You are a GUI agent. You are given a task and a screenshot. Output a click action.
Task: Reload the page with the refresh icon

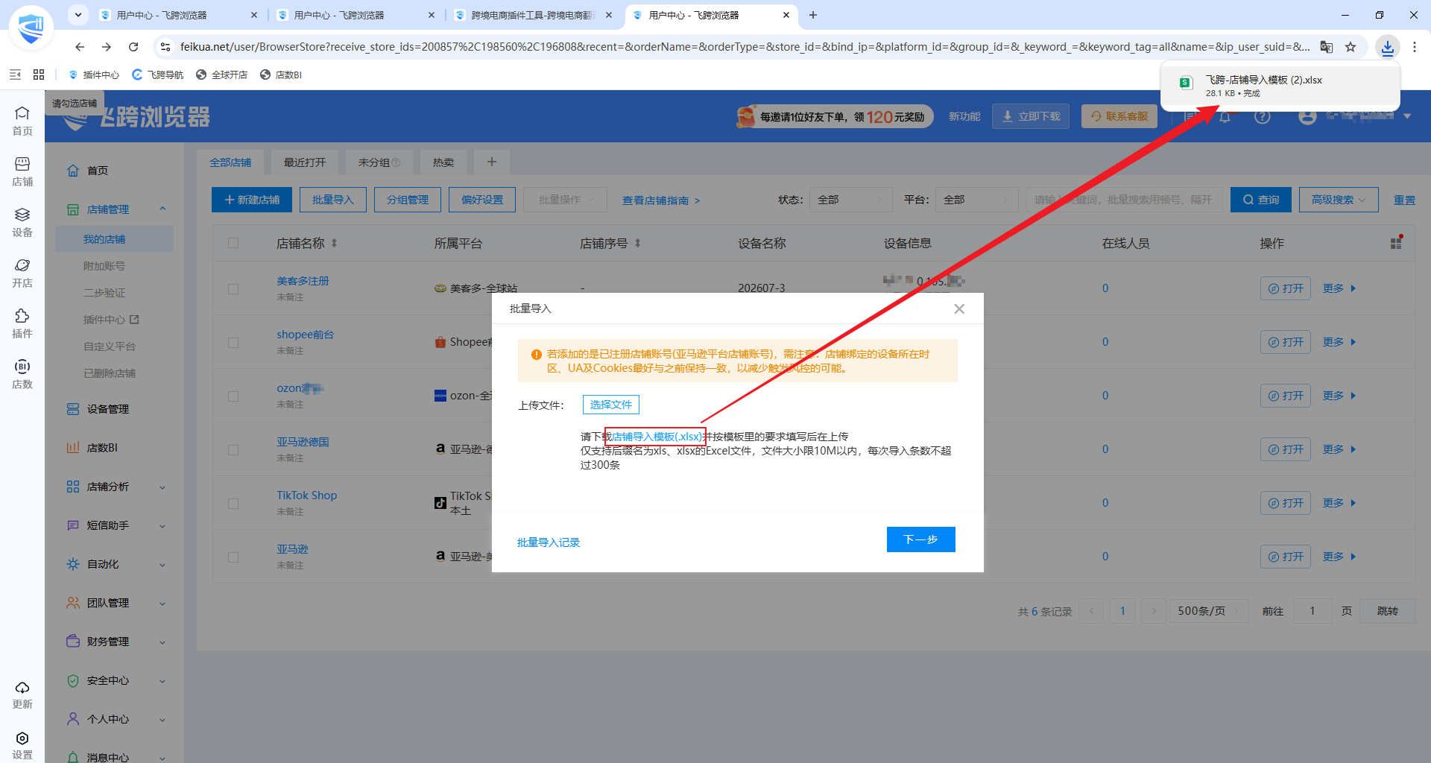click(133, 47)
